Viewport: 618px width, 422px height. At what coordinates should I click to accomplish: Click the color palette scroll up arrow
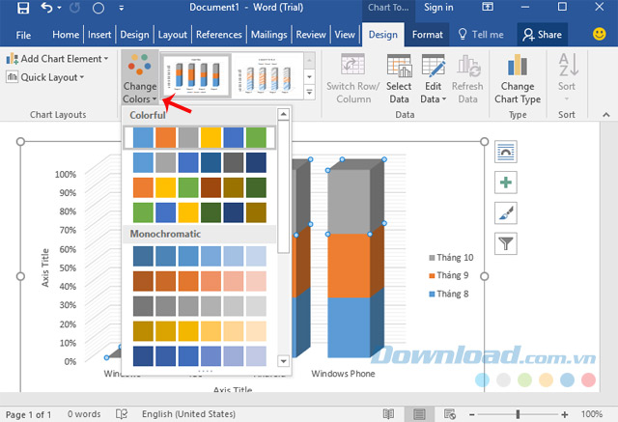coord(283,114)
